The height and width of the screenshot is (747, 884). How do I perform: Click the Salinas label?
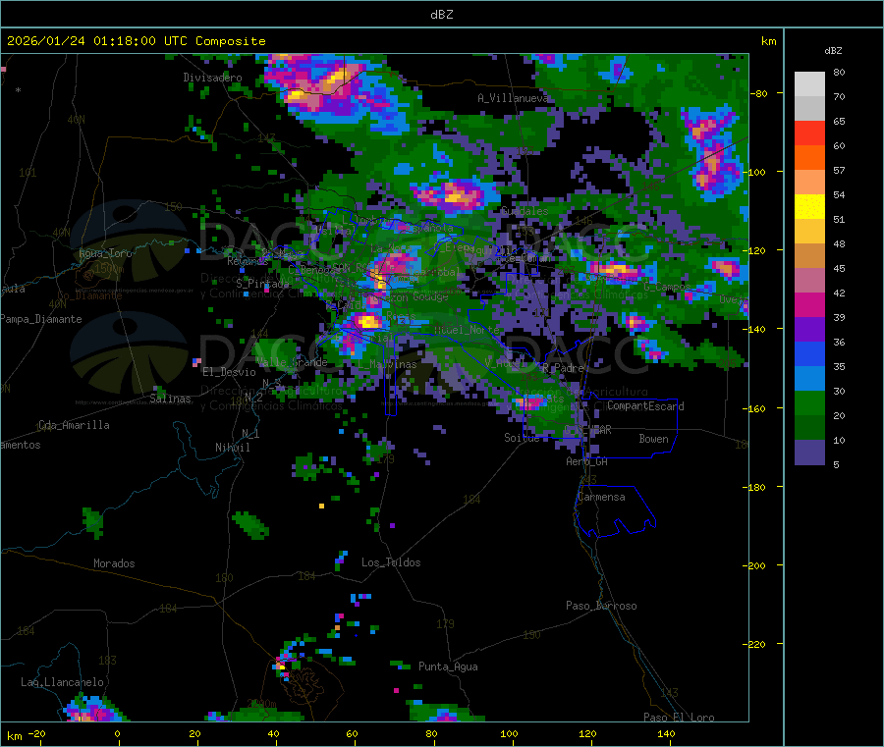(x=170, y=399)
